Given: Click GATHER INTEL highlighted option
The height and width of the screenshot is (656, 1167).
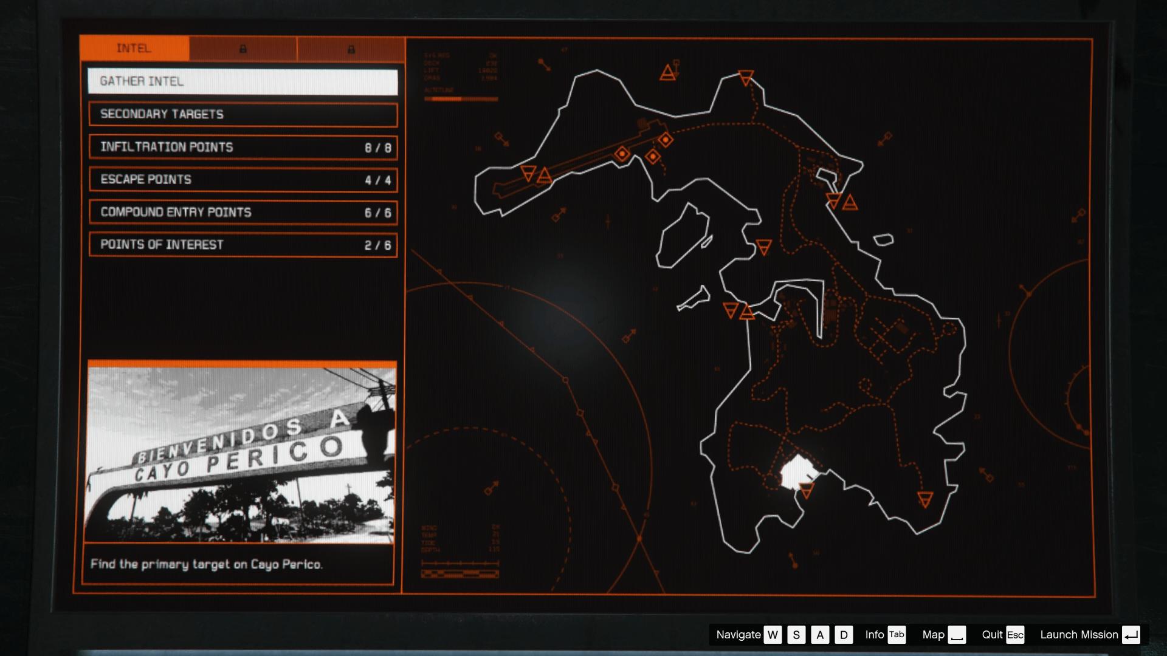Looking at the screenshot, I should coord(243,81).
